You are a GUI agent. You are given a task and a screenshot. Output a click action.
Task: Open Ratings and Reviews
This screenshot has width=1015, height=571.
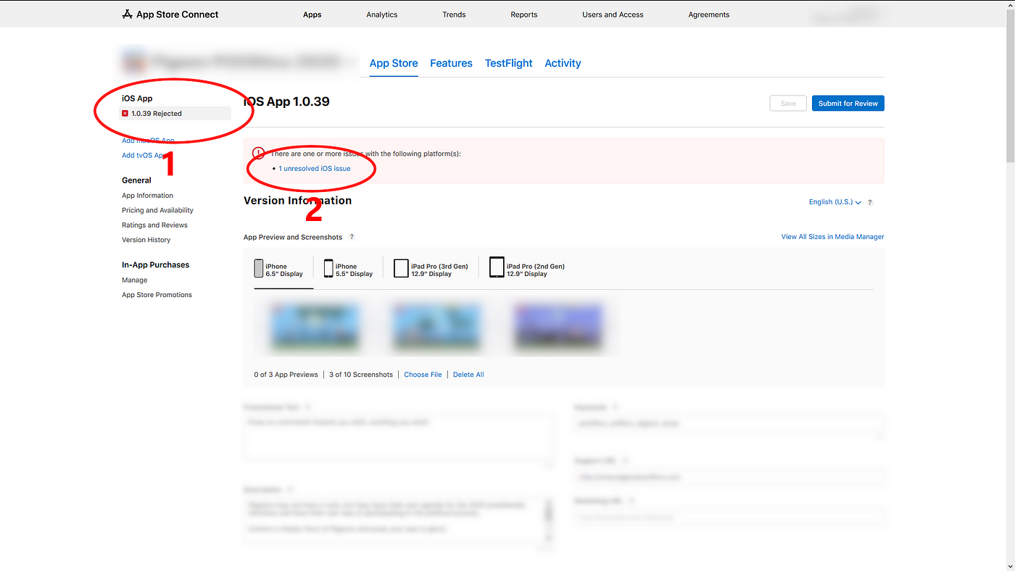pyautogui.click(x=154, y=225)
